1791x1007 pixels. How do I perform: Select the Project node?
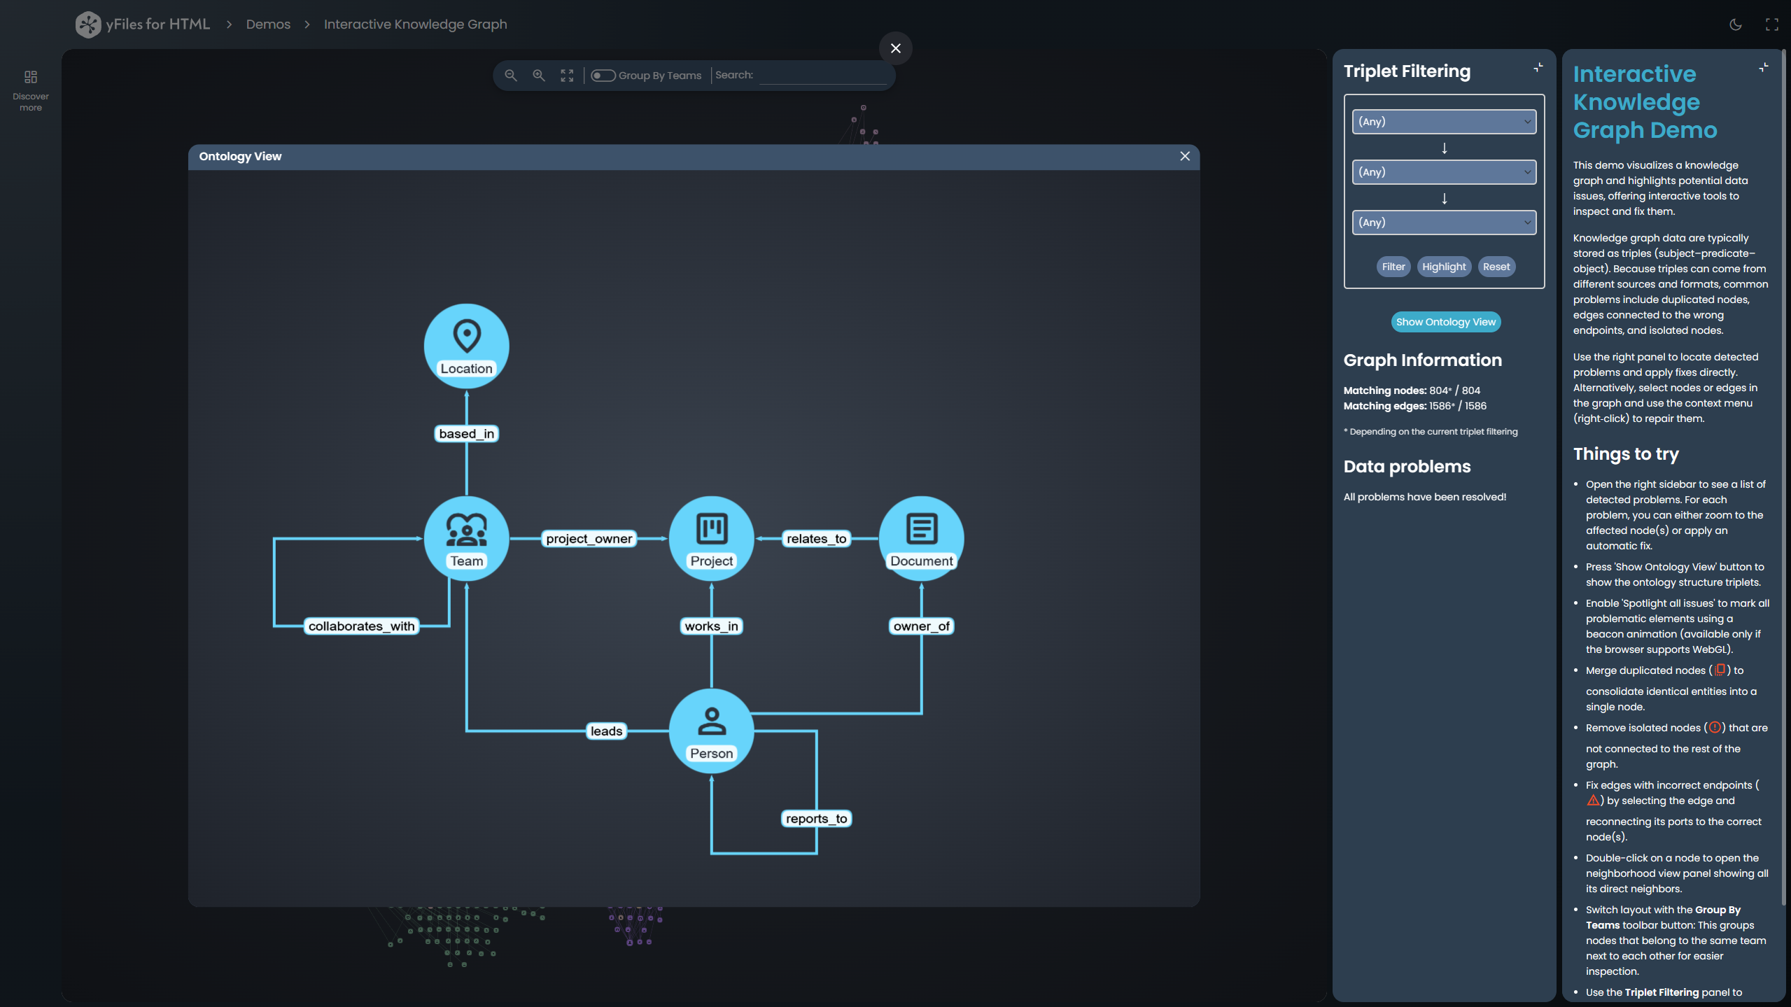click(x=711, y=538)
